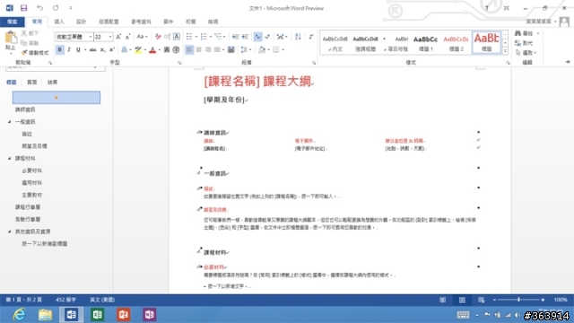This screenshot has width=574, height=323.
Task: Activate the Format Painter (複製格式)
Action: pyautogui.click(x=35, y=53)
